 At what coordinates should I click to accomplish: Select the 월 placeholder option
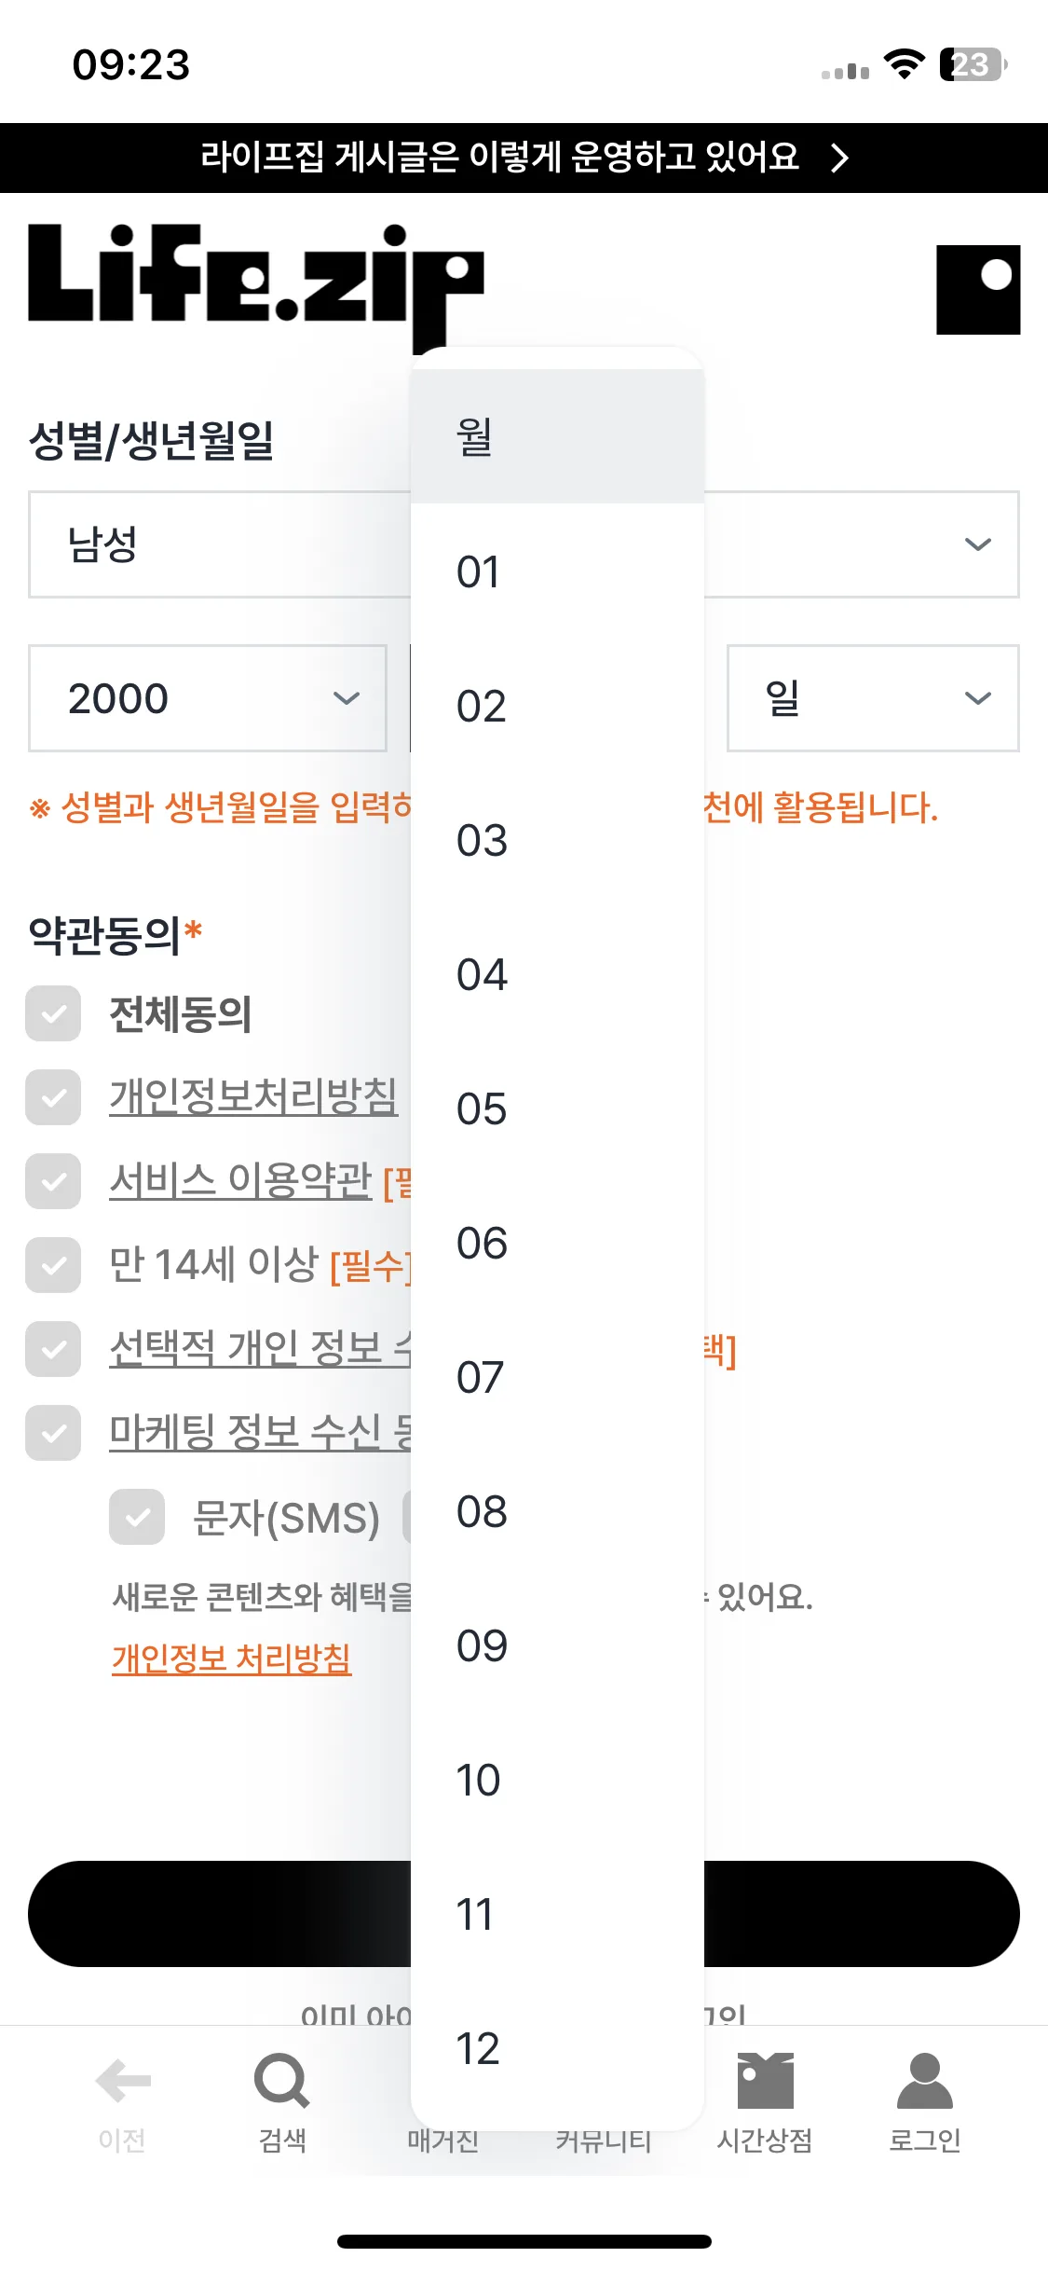point(557,436)
